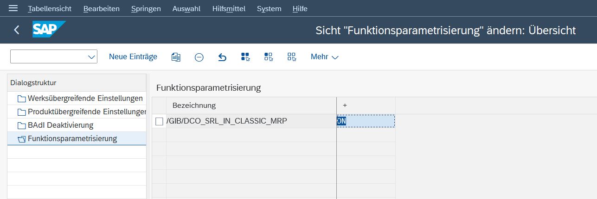Image resolution: width=597 pixels, height=199 pixels.
Task: Click the Neue Einträge button
Action: [x=133, y=56]
